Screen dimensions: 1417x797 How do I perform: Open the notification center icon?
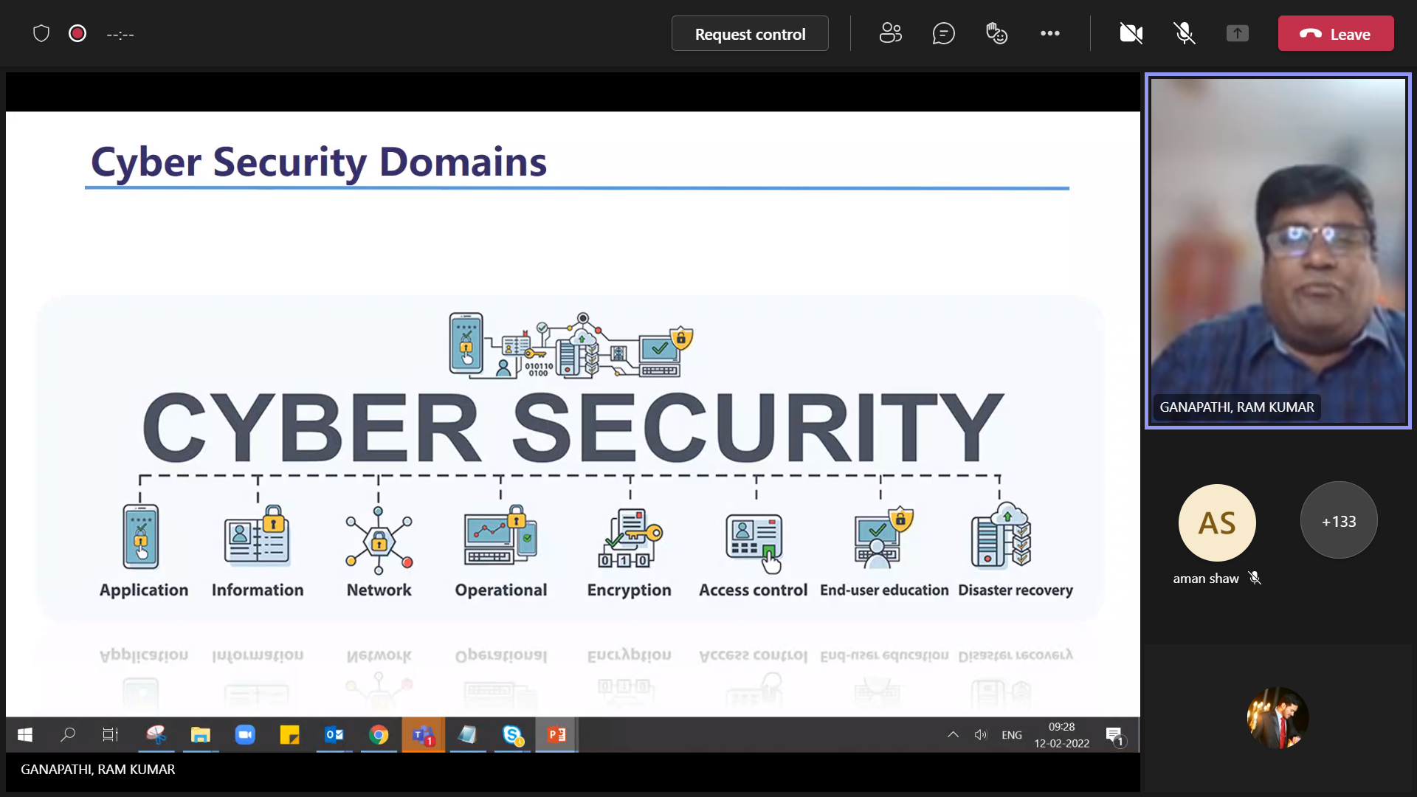1115,736
